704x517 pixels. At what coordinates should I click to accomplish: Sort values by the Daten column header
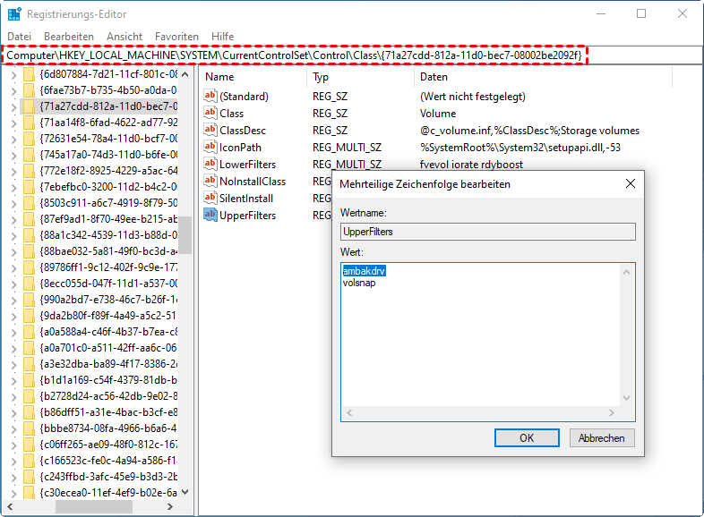pos(543,77)
